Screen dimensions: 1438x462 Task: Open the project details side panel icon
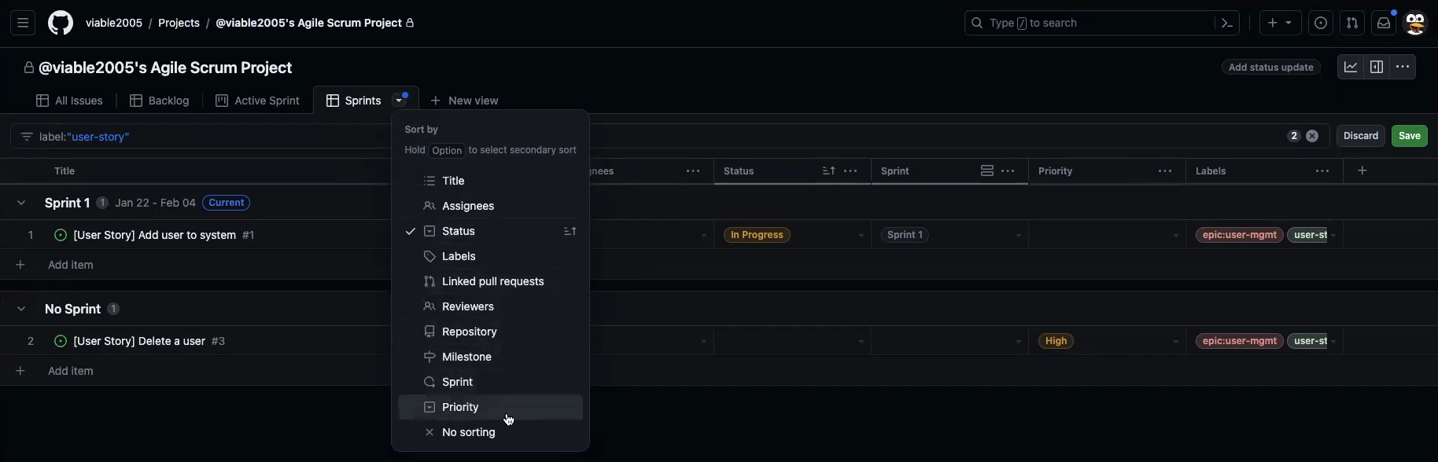1377,68
